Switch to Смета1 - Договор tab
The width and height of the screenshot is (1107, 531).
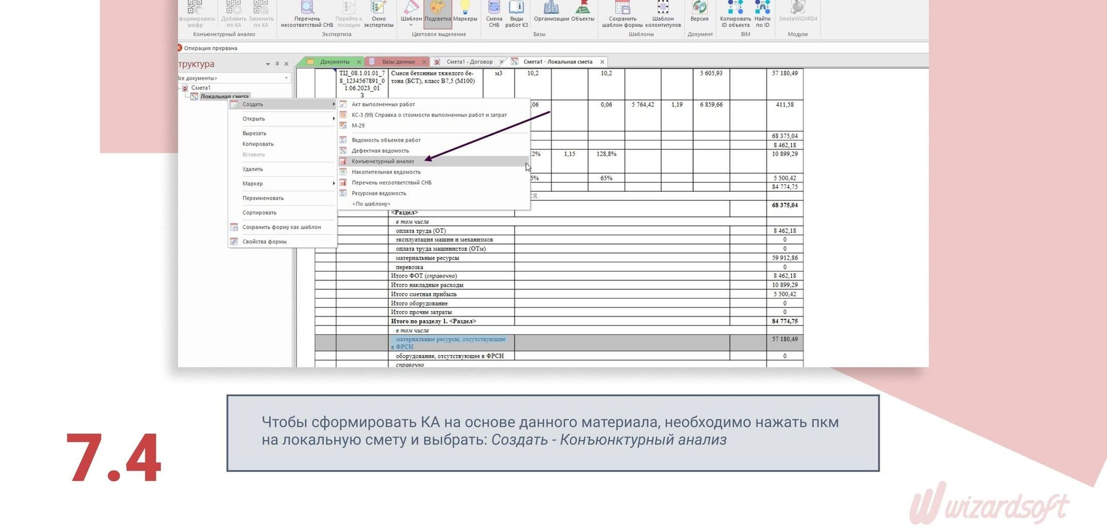(x=469, y=62)
